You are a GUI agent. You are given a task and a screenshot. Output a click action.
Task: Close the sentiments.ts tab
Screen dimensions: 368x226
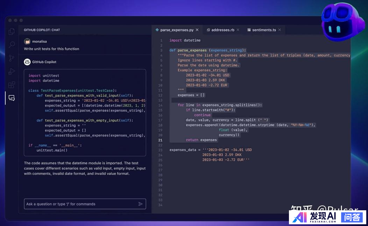coord(279,30)
